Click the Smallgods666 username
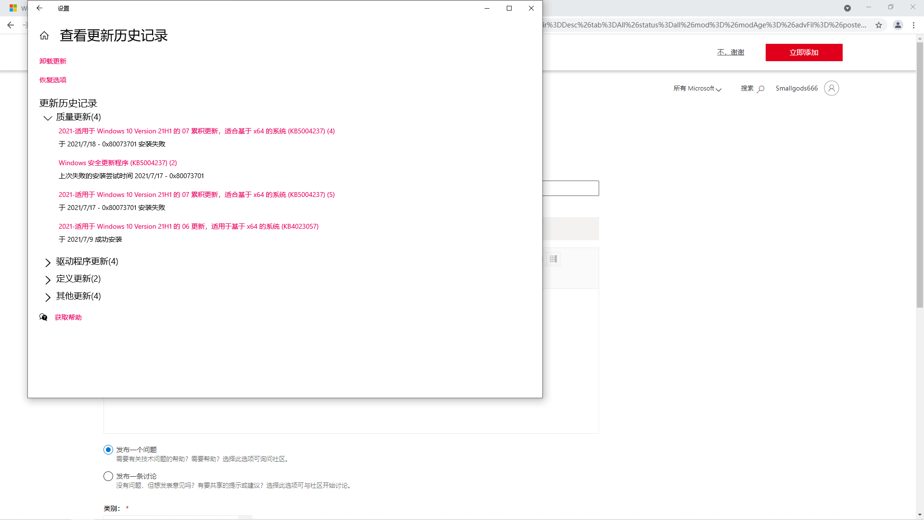This screenshot has width=924, height=520. [x=796, y=88]
